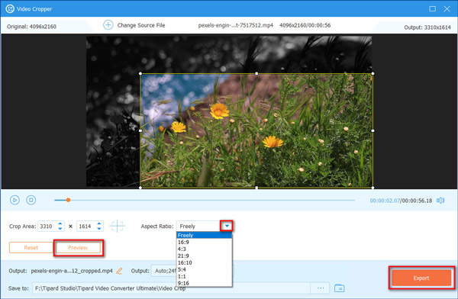Click output name pexels-engin-a...12_cropped.mp4
Screen dimensions: 458x299
pyautogui.click(x=72, y=271)
